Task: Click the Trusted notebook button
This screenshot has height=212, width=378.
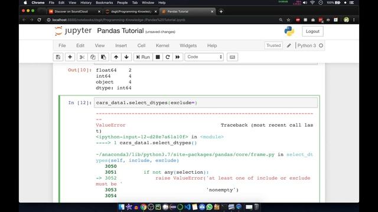Action: (x=273, y=45)
